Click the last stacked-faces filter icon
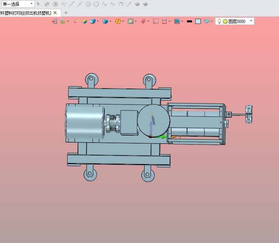Image resolution: width=279 pixels, height=243 pixels. click(x=145, y=4)
